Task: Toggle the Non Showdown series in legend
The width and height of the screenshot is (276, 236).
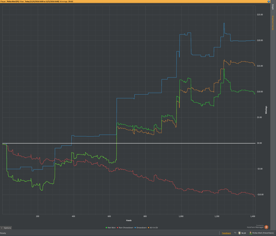Action: pyautogui.click(x=125, y=228)
